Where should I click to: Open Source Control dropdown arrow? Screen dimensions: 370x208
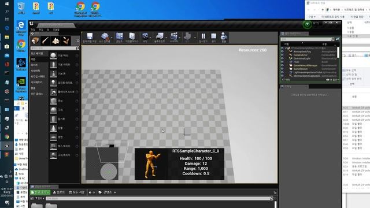(112, 38)
